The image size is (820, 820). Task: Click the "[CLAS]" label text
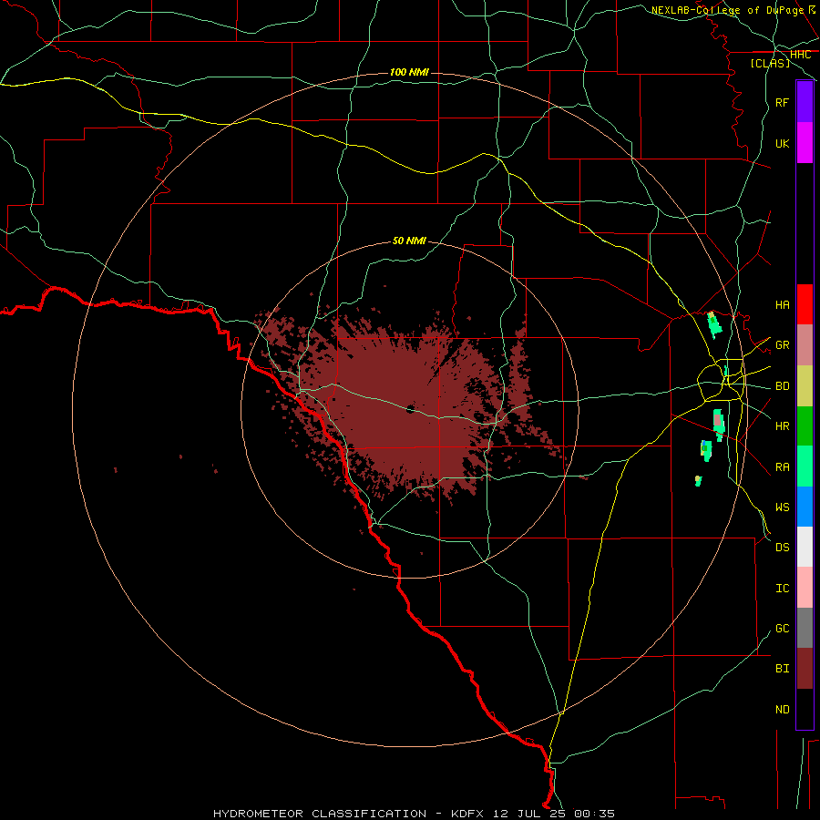click(770, 63)
